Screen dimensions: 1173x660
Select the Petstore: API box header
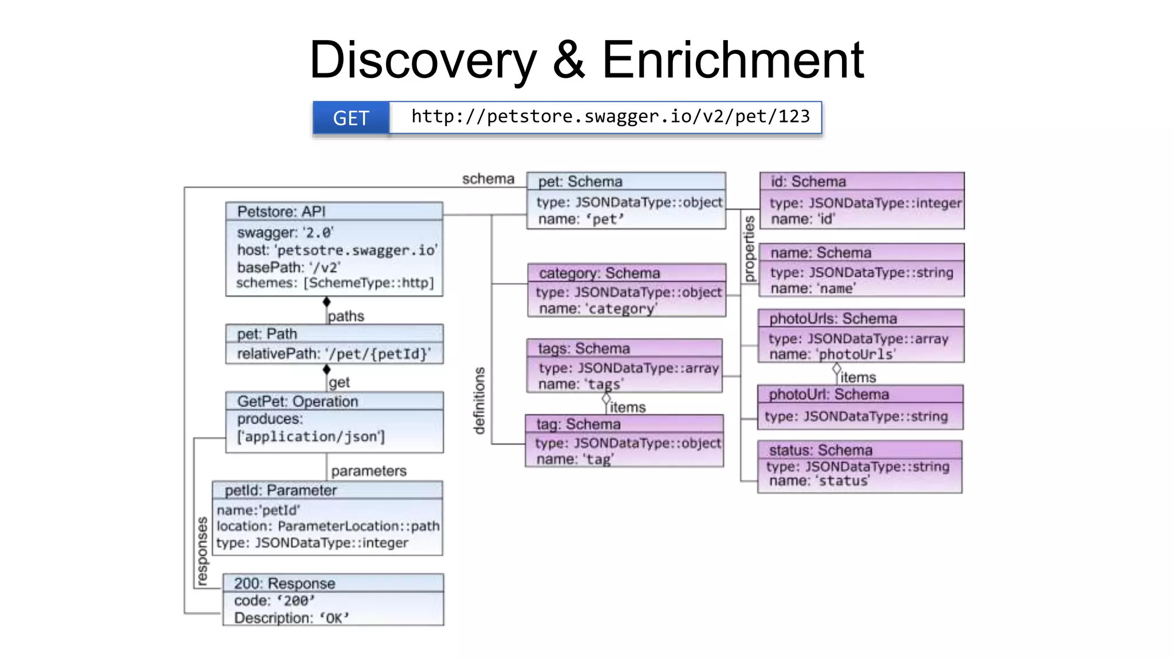(x=334, y=211)
